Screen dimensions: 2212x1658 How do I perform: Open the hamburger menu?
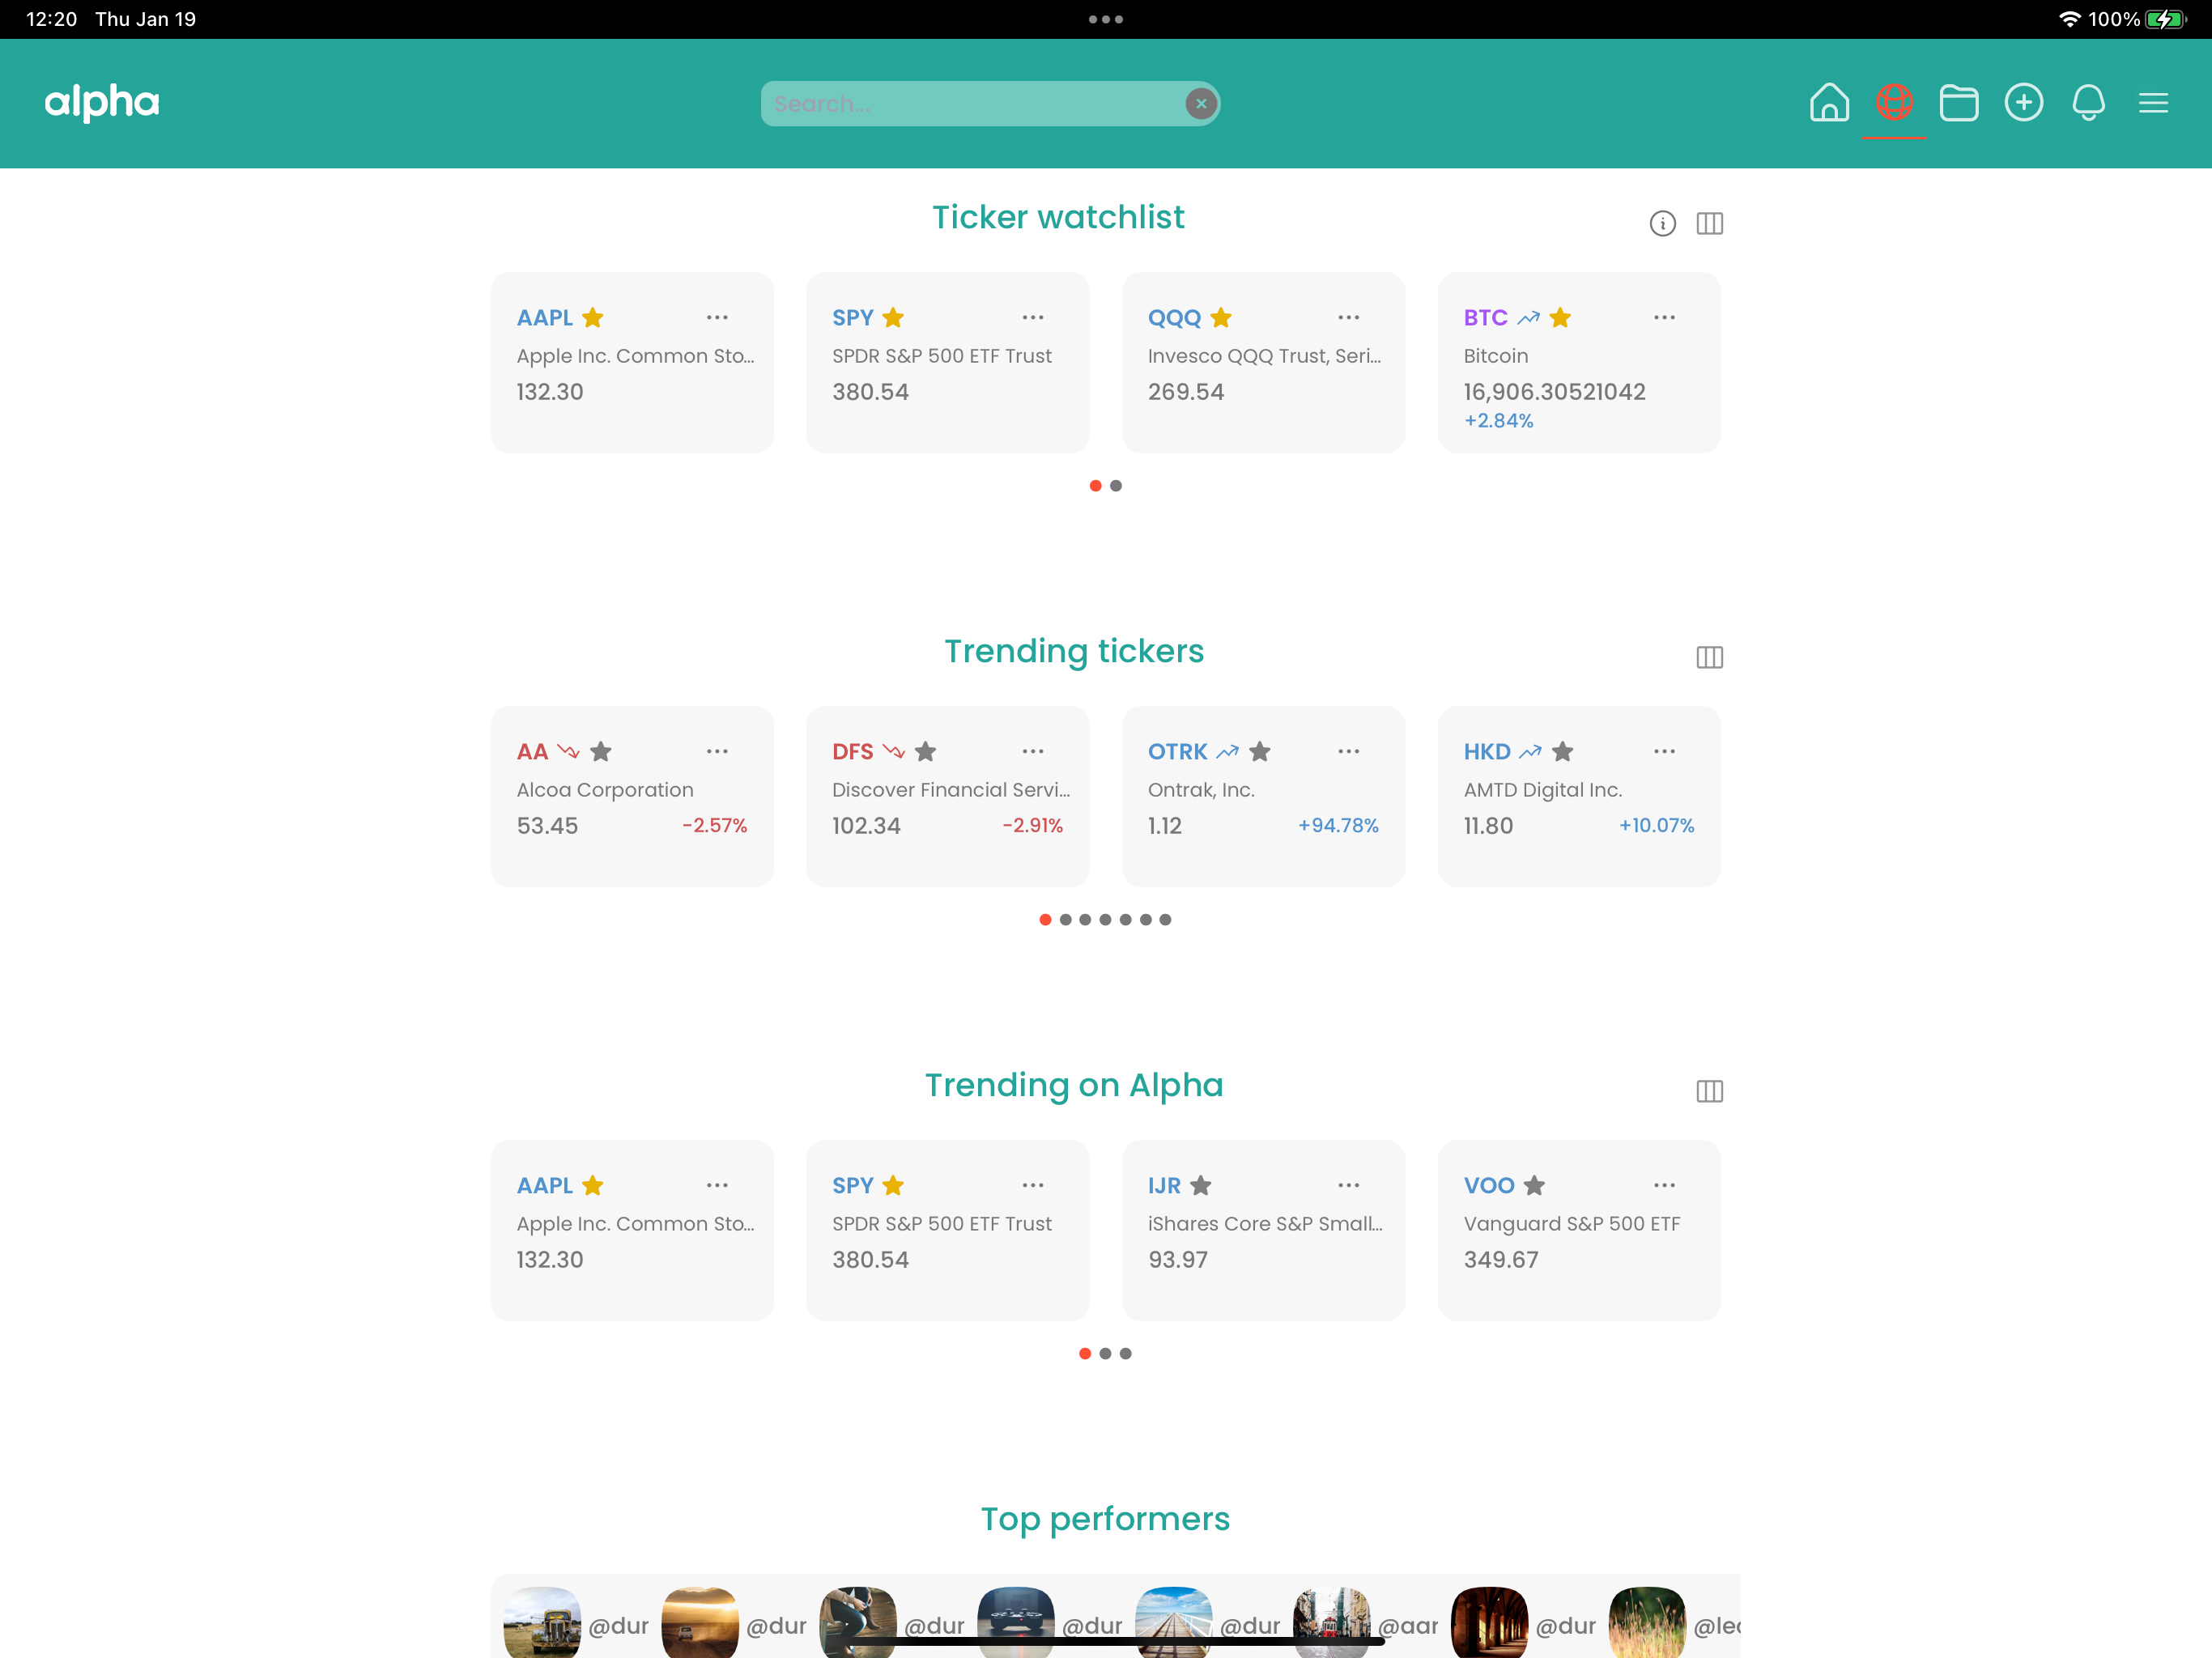click(x=2153, y=103)
